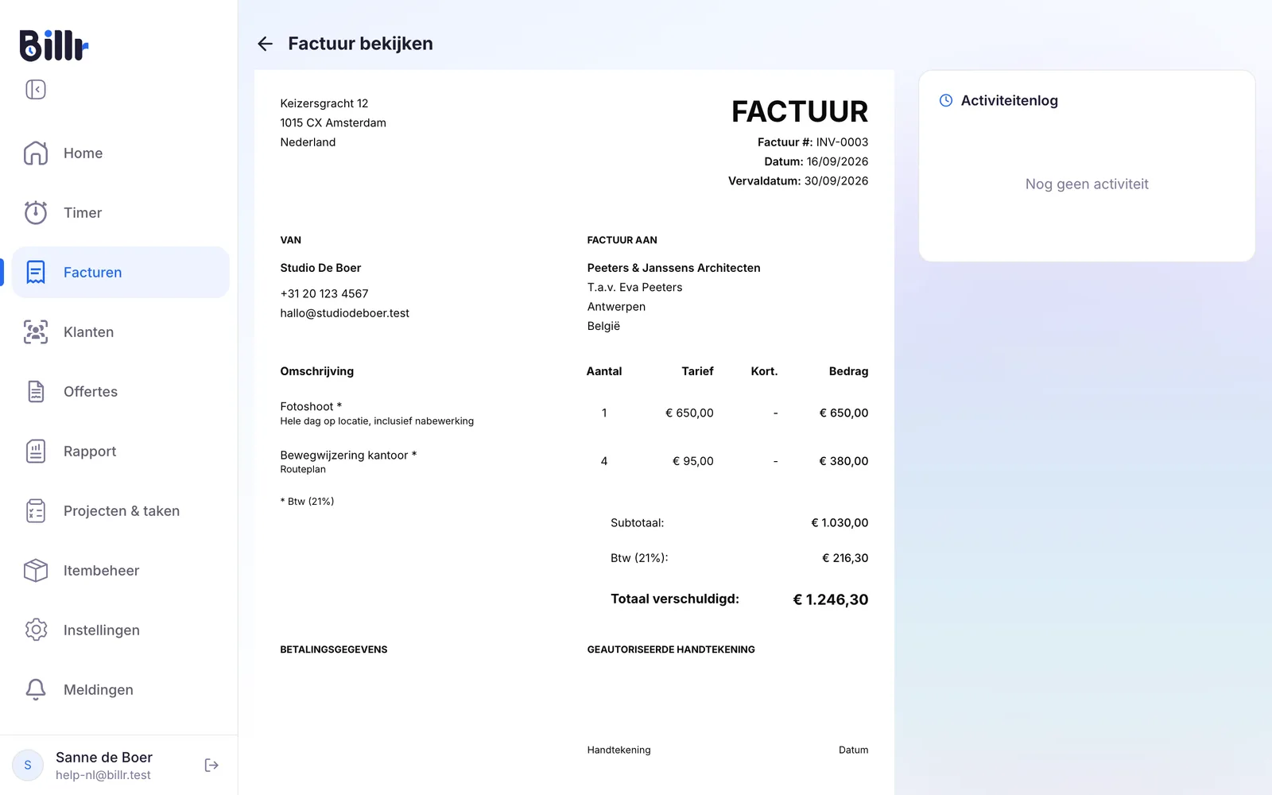Click the Factuur bekijken page title
Screen dimensions: 1272x795
tap(361, 44)
